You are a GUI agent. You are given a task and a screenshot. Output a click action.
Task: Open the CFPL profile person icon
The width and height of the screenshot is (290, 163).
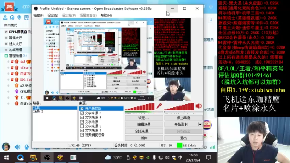tap(5, 17)
